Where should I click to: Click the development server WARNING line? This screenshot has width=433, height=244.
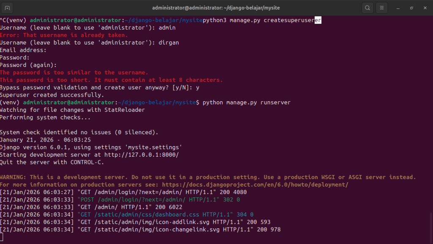(208, 177)
